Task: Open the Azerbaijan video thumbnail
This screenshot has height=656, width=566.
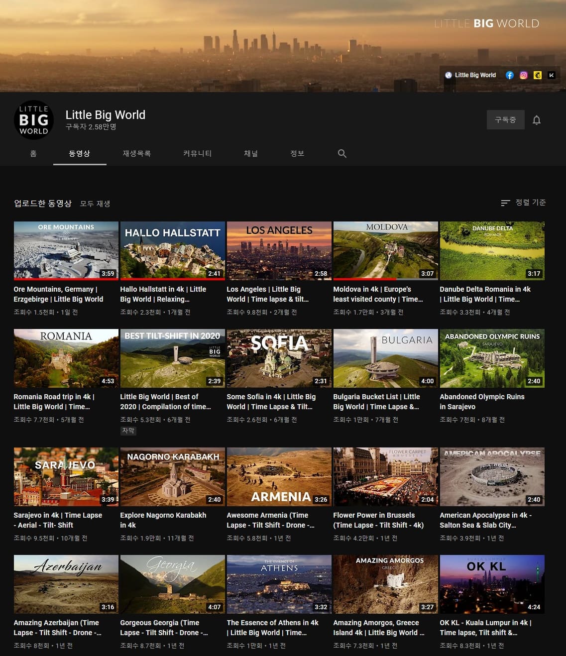Action: [x=66, y=584]
